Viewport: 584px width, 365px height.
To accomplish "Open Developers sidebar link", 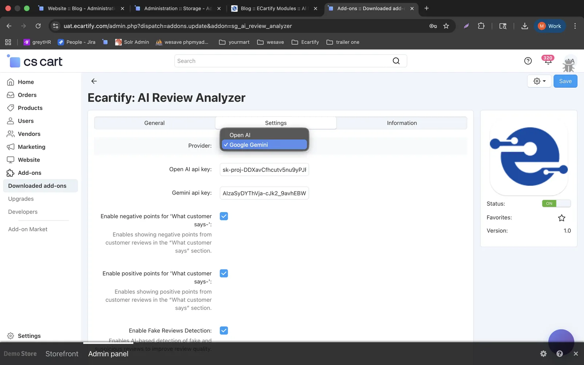I will [23, 212].
